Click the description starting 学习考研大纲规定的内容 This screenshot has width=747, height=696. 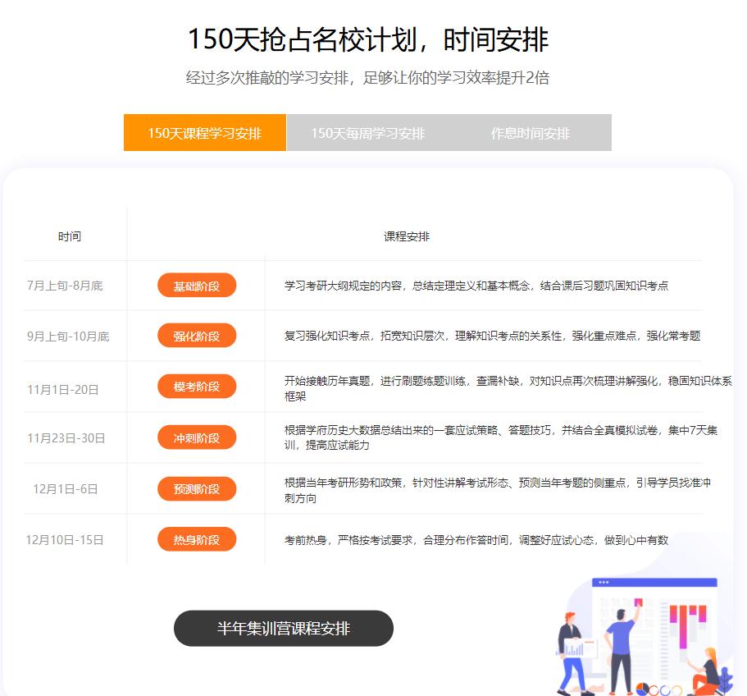tap(476, 286)
